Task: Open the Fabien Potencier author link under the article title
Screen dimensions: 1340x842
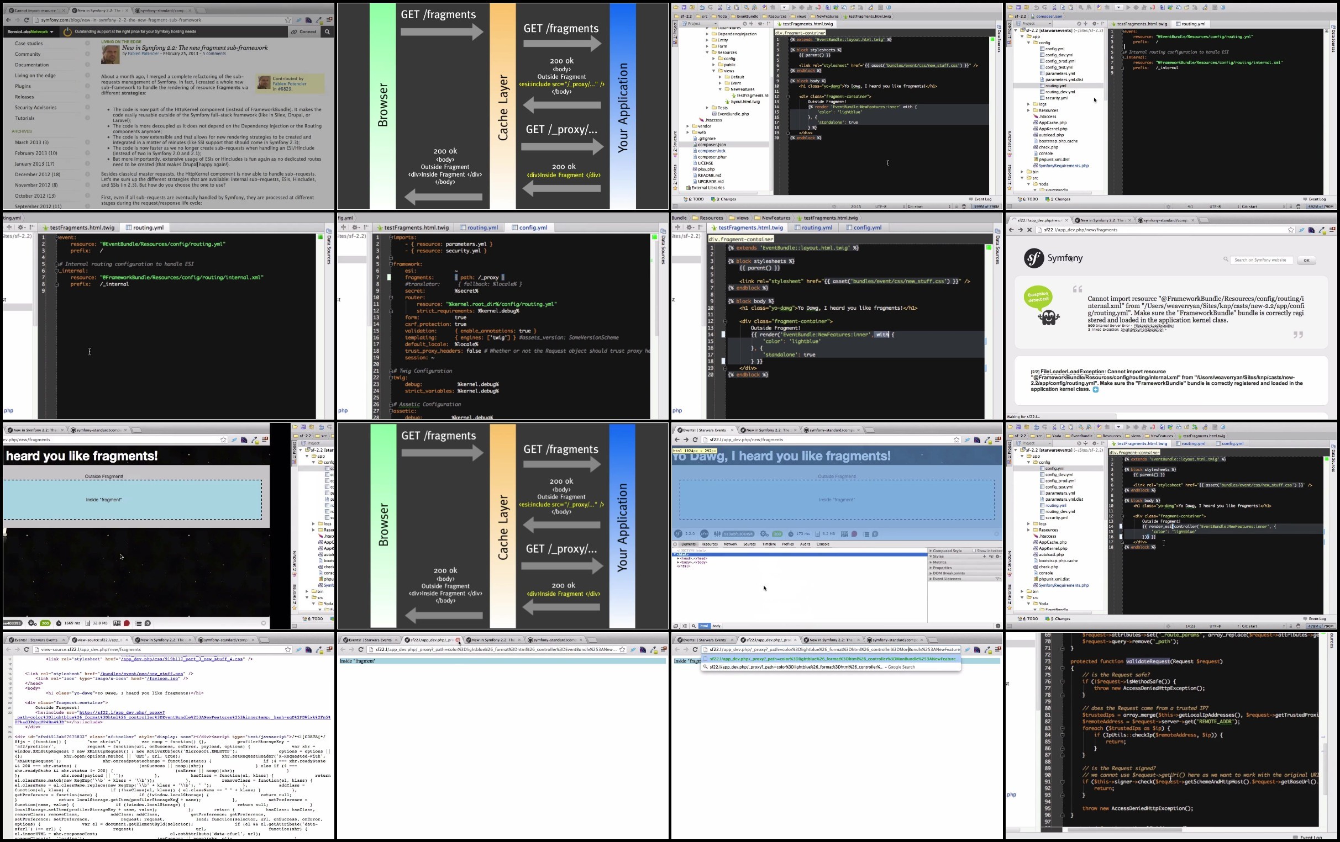Action: pyautogui.click(x=143, y=54)
